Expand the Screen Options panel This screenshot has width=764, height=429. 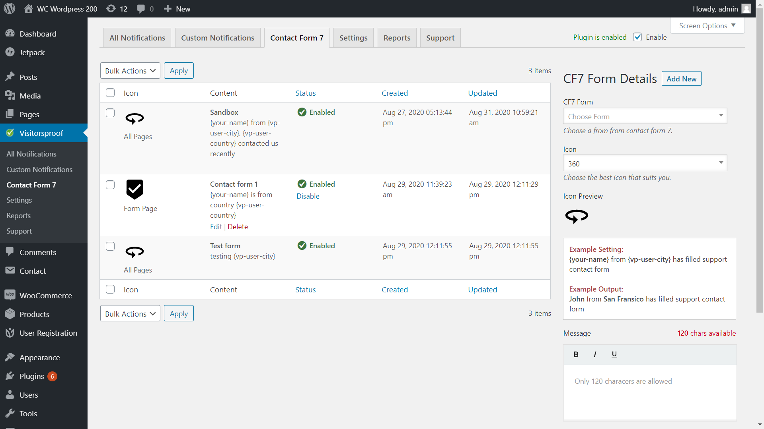pos(707,25)
